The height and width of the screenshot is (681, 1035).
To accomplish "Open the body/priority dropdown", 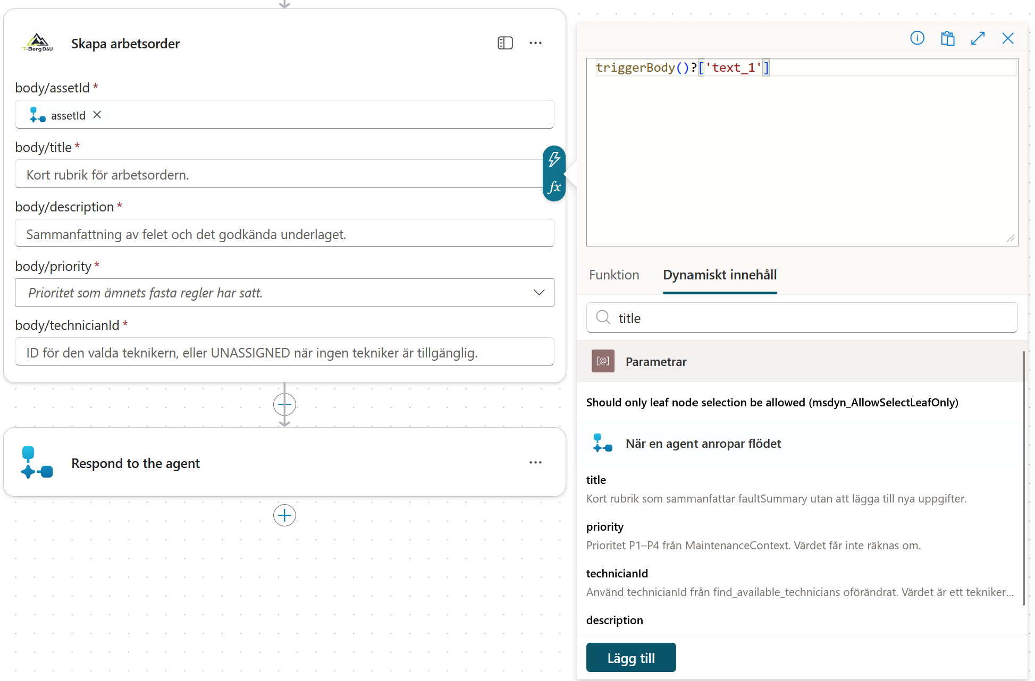I will [284, 293].
